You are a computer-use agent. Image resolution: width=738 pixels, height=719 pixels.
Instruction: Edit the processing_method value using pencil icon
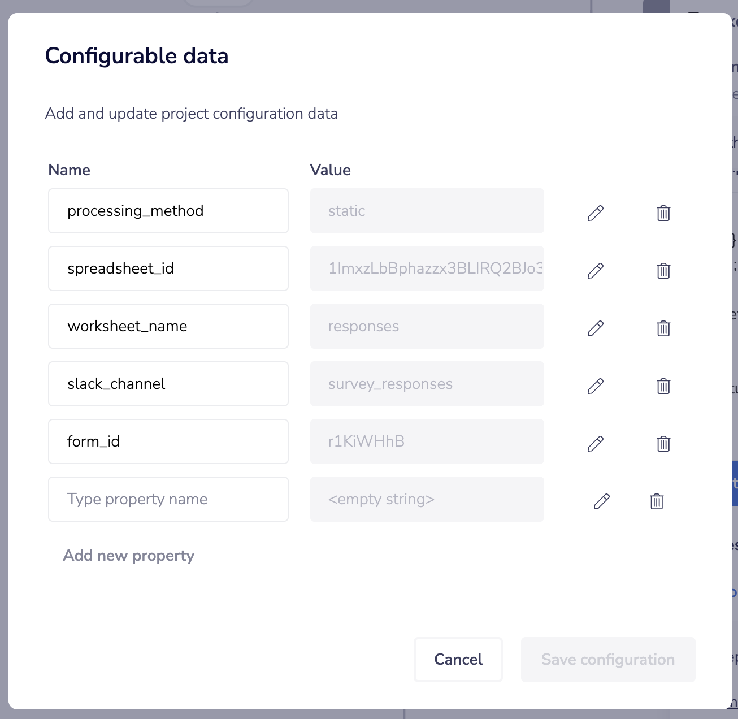596,213
